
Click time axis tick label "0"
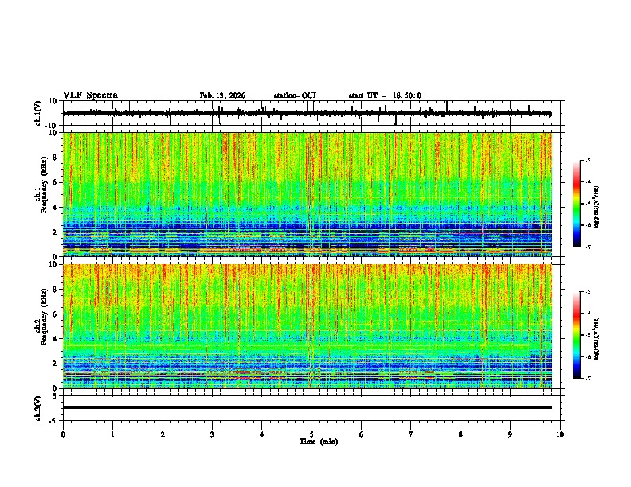(63, 434)
